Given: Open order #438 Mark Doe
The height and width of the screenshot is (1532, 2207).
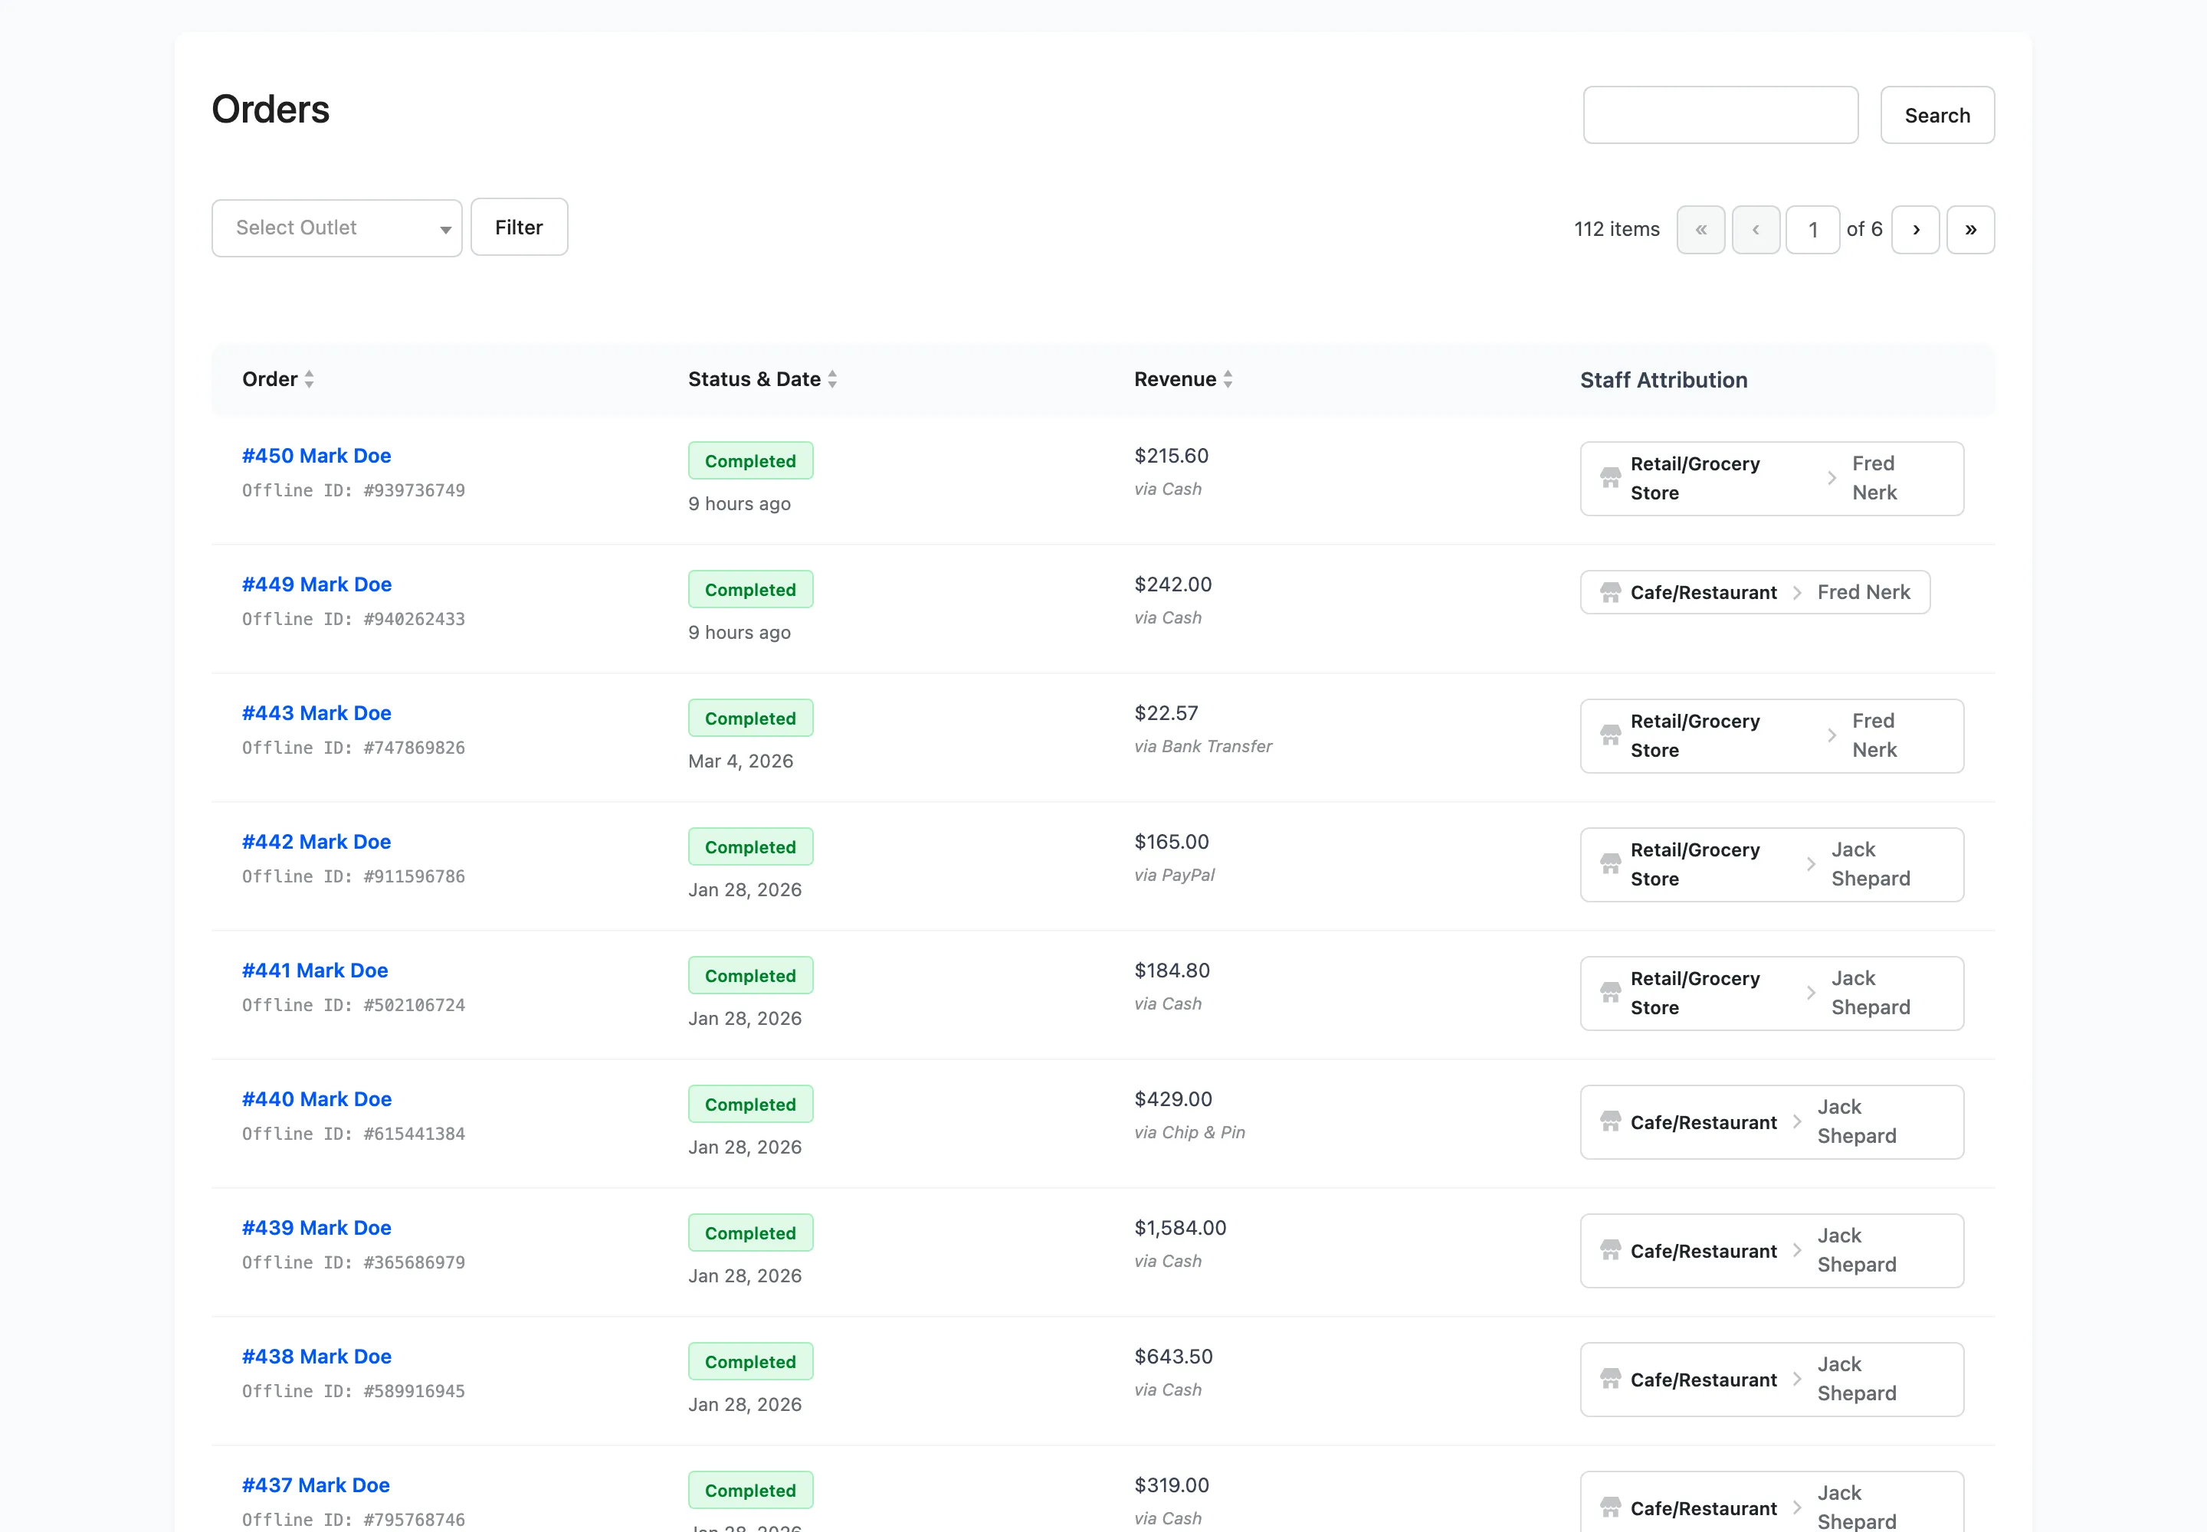Looking at the screenshot, I should tap(316, 1357).
